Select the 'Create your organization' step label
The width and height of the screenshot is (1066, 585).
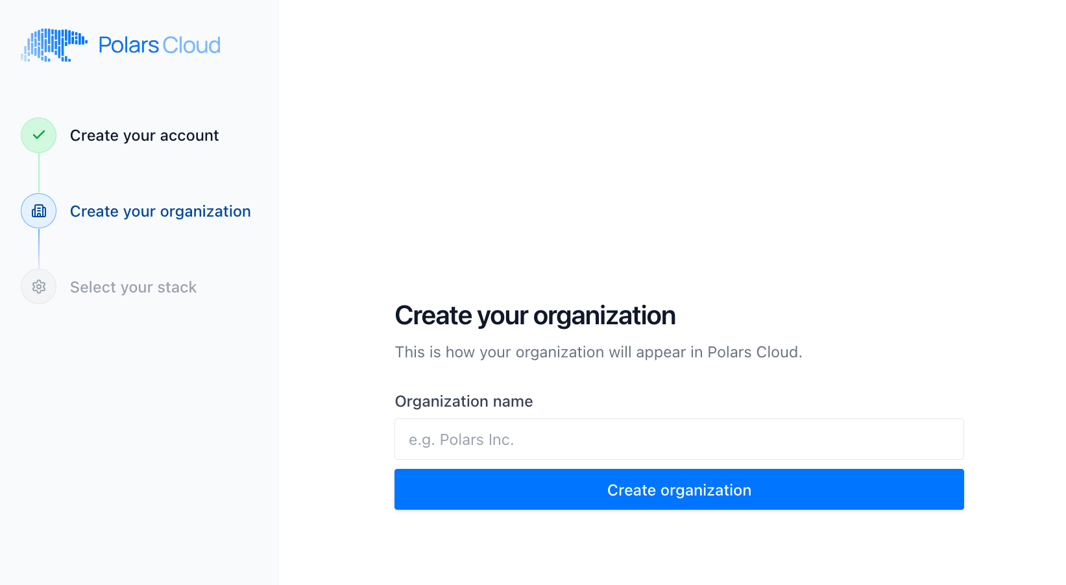(x=160, y=211)
